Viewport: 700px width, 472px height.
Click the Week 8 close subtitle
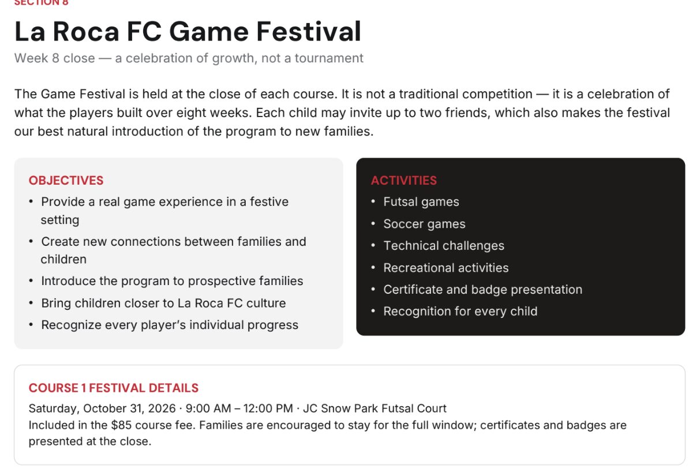point(189,58)
